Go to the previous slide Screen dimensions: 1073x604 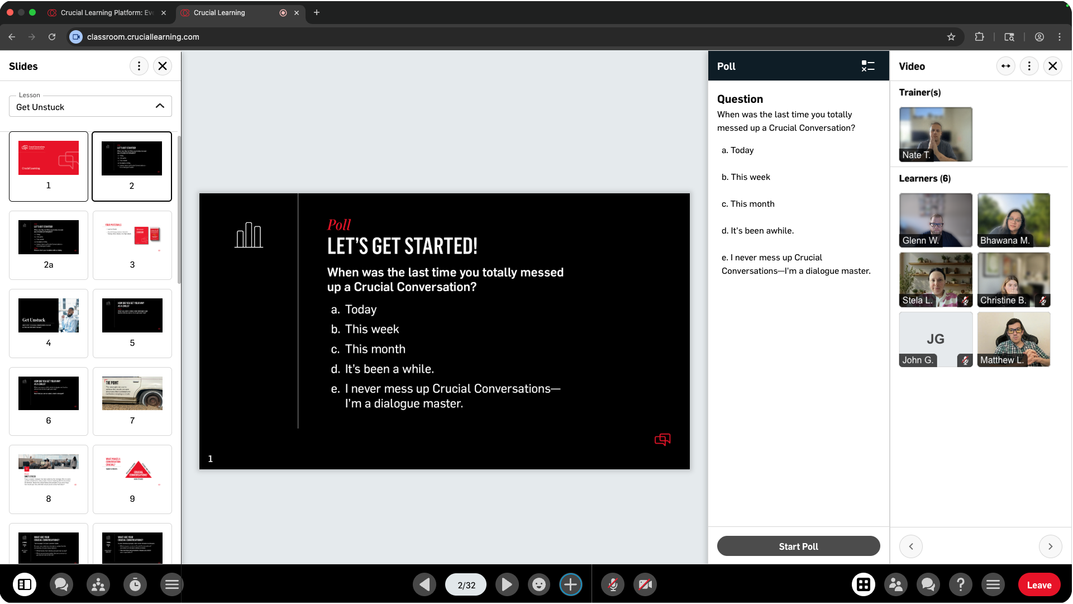coord(425,584)
